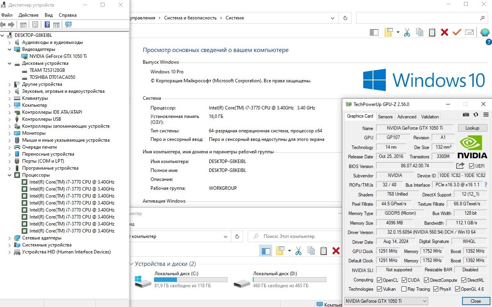Click the clipboard Paste icon in This PC window
Viewport: 492px width, 307px height.
pos(324,251)
